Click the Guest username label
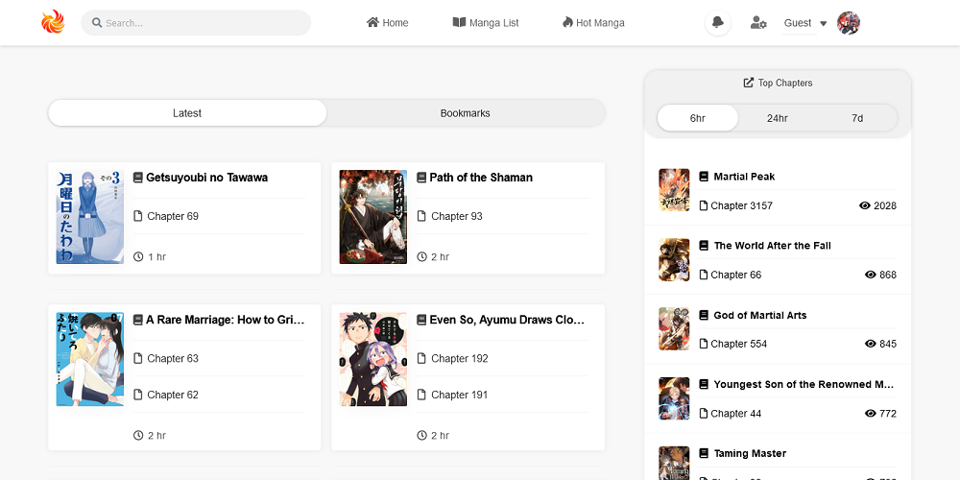 [x=798, y=23]
